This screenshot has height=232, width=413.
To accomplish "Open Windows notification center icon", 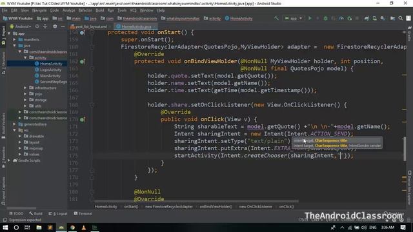I will tap(403, 227).
